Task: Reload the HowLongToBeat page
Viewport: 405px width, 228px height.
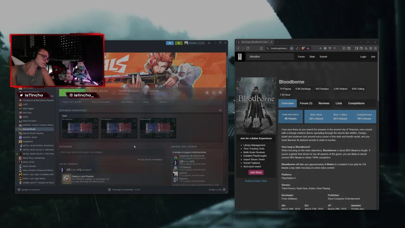Action: tap(247, 48)
